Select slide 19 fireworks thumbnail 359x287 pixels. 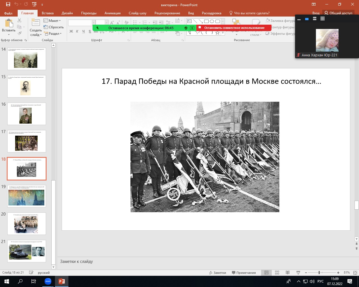click(27, 196)
